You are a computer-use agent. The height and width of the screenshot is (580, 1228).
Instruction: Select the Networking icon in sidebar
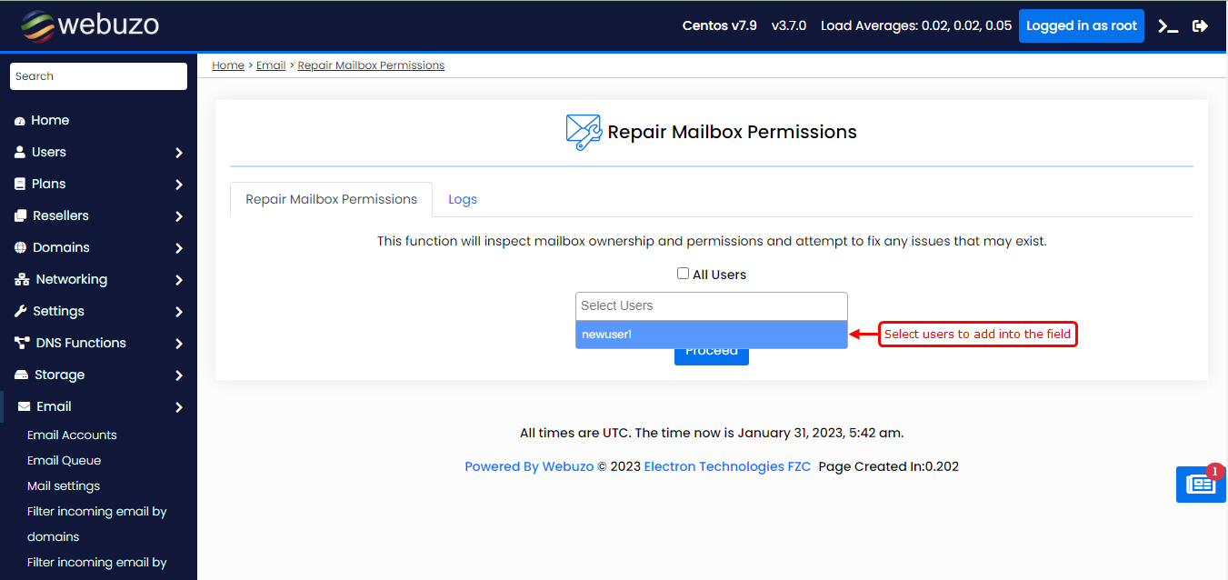point(20,279)
